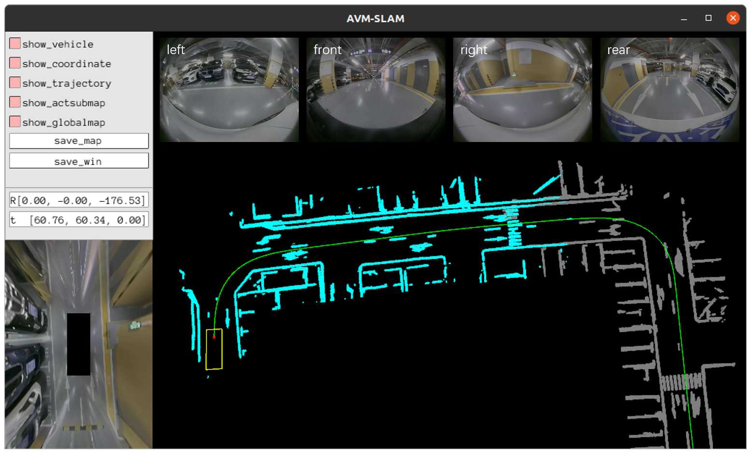Click the save_map button

pos(79,141)
